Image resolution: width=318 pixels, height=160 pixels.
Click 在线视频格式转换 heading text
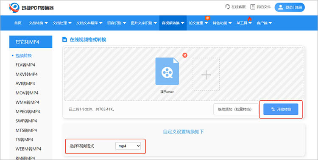(x=88, y=39)
